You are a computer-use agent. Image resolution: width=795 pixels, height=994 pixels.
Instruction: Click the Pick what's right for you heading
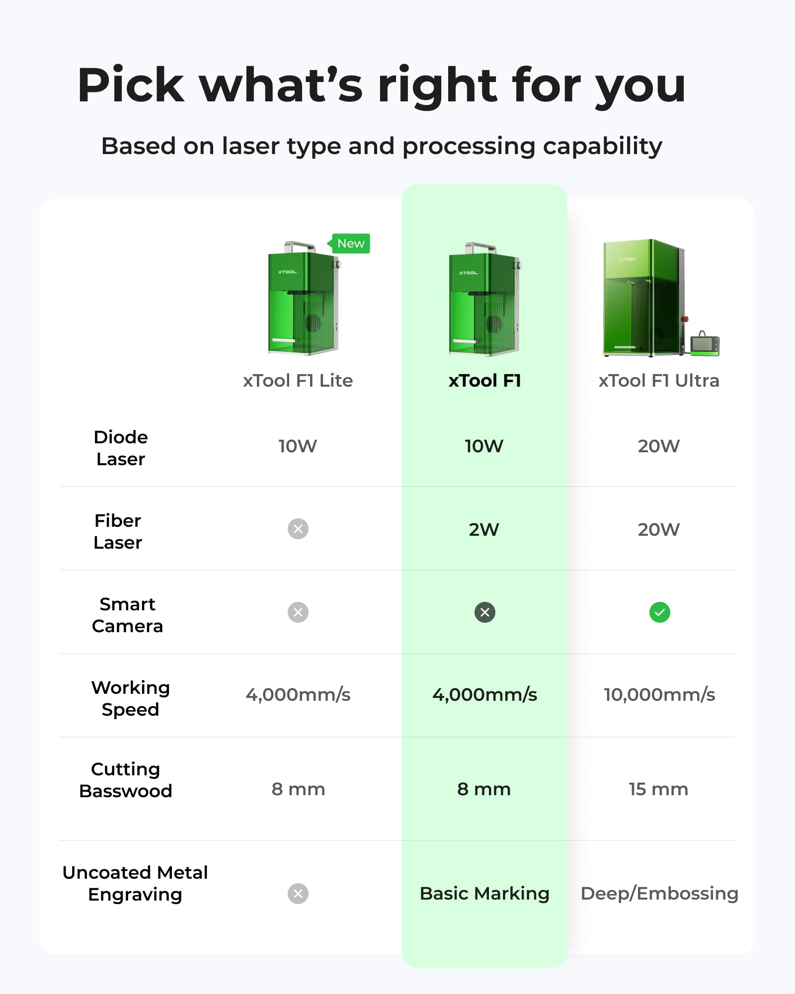[x=382, y=85]
